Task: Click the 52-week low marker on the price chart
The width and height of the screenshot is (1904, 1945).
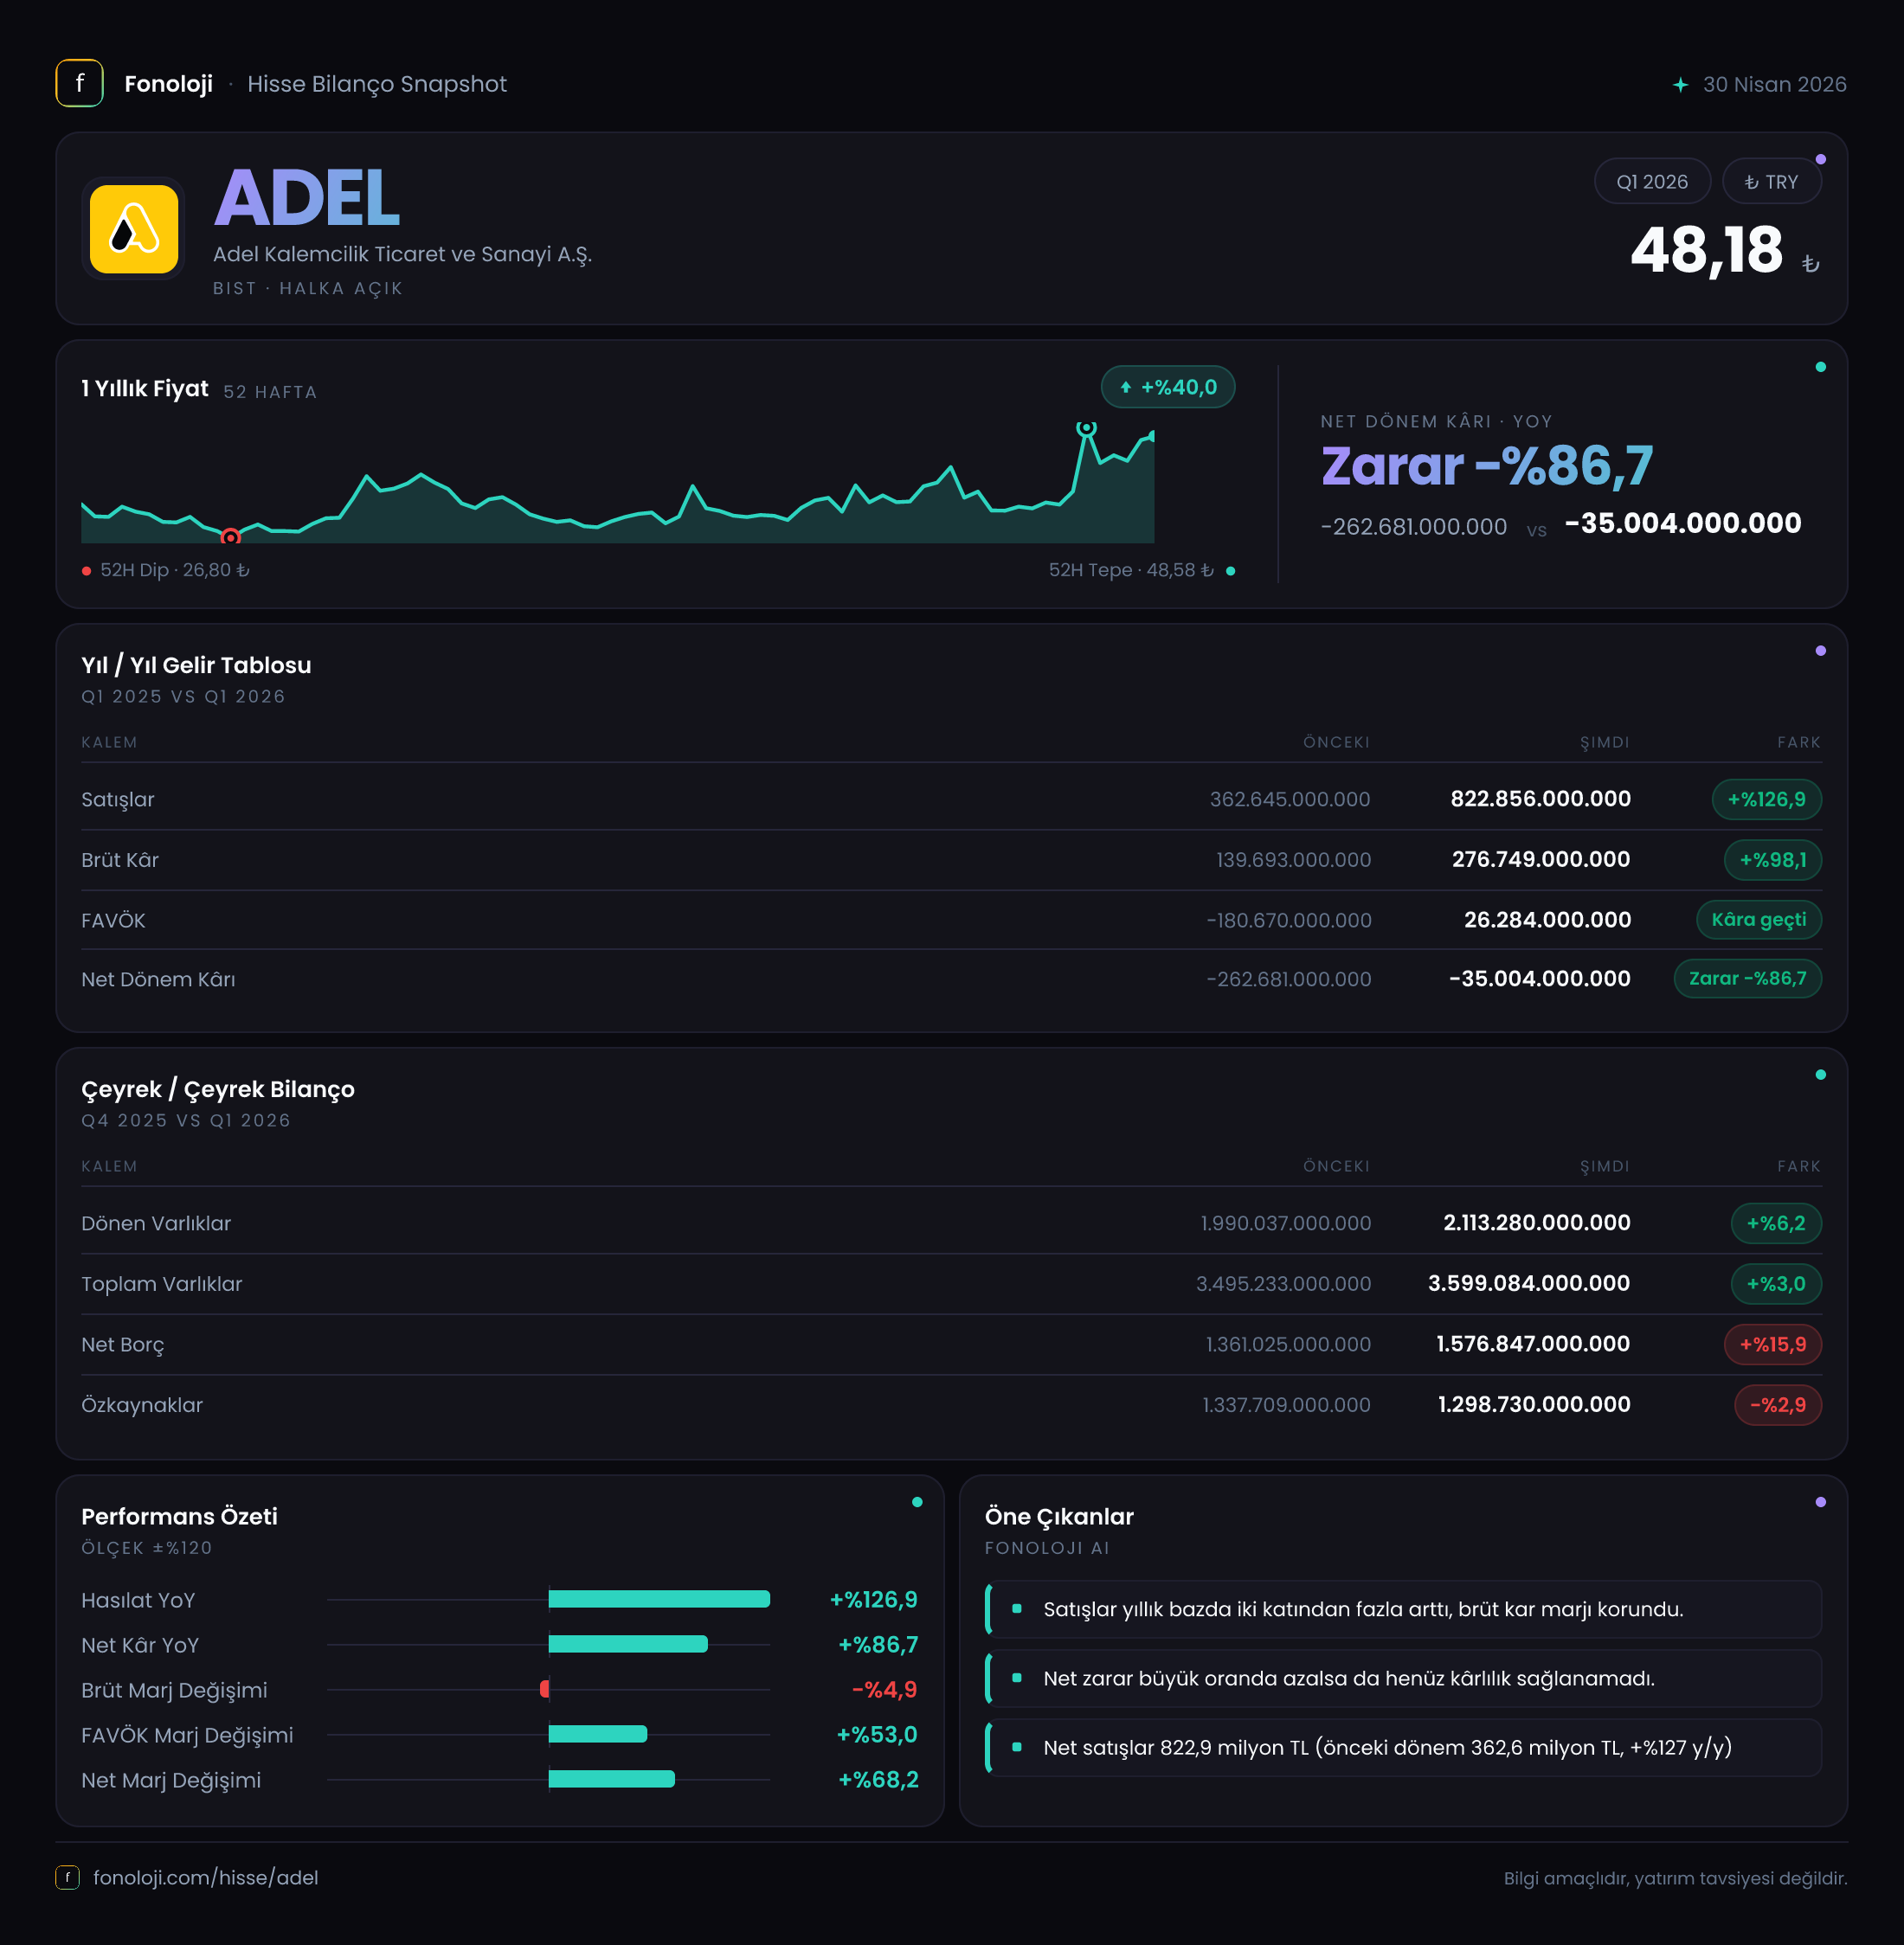Action: (x=231, y=536)
